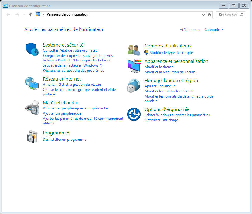252x214 pixels.
Task: Click Modifier la résolution de l'écran
Action: coord(170,72)
